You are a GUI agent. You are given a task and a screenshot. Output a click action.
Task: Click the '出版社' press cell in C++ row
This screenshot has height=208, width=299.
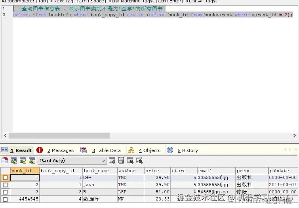click(252, 177)
